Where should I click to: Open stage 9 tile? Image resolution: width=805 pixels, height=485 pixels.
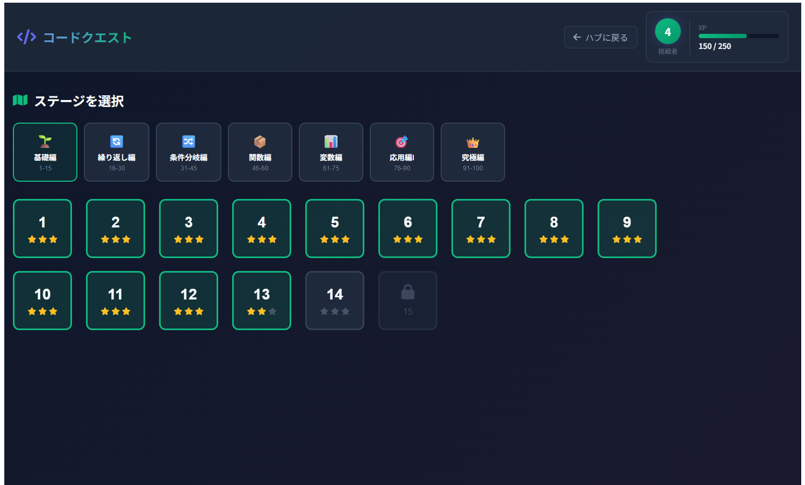pyautogui.click(x=627, y=229)
